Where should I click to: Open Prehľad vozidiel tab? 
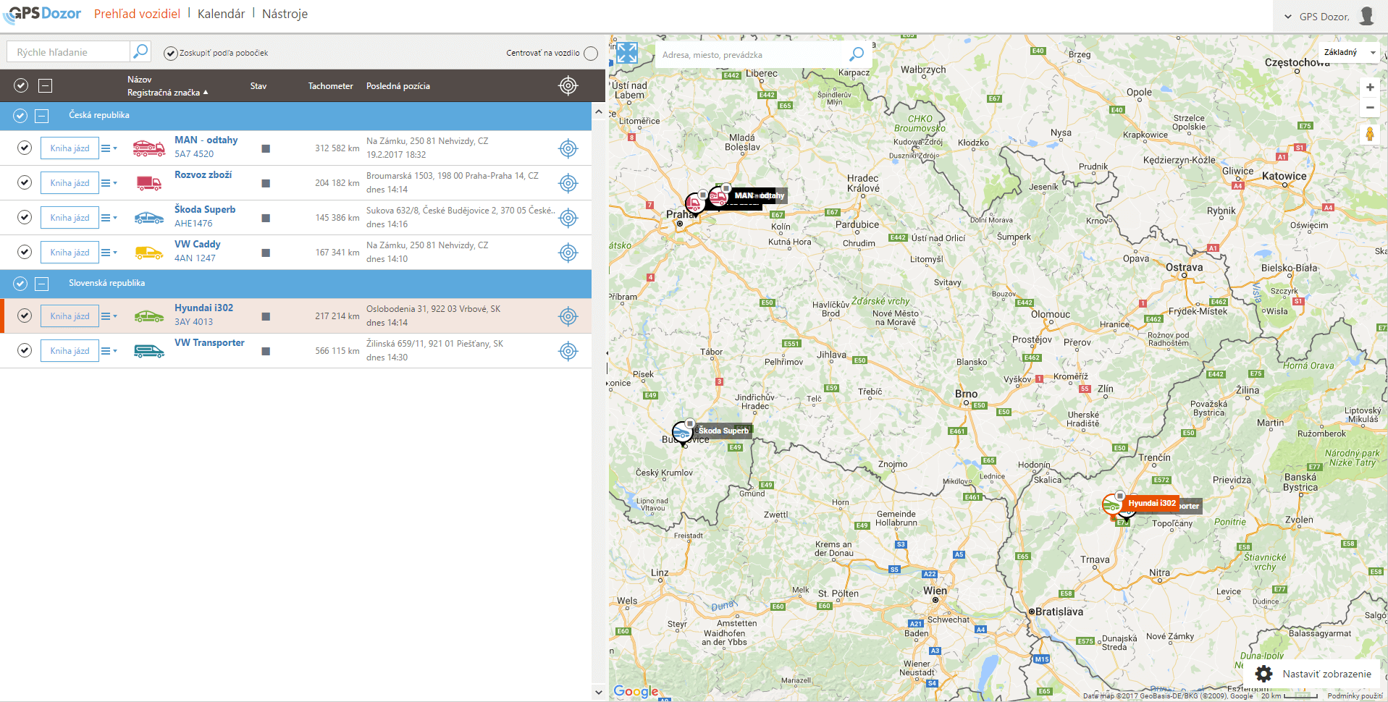137,14
